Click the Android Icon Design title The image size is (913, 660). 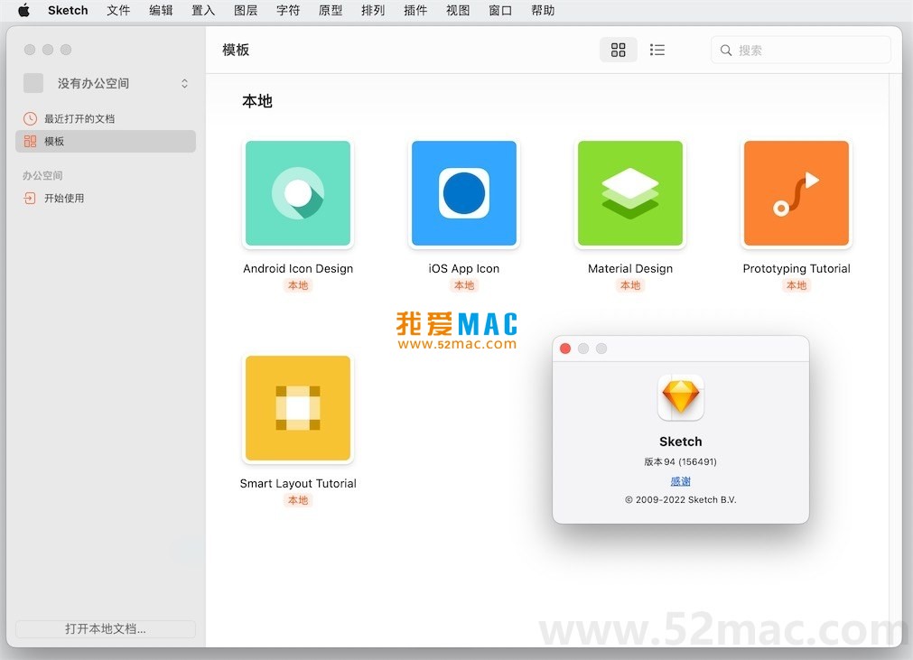point(298,268)
